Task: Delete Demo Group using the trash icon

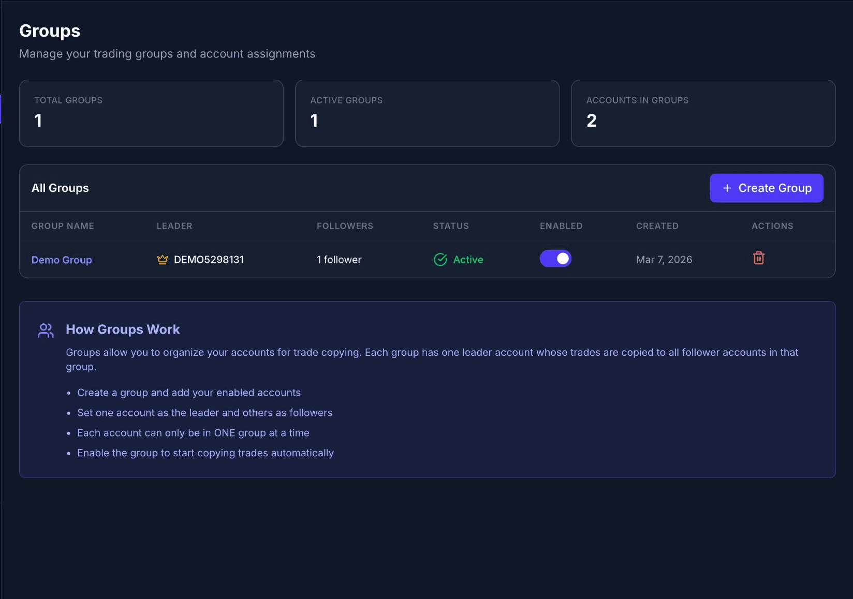Action: coord(758,258)
